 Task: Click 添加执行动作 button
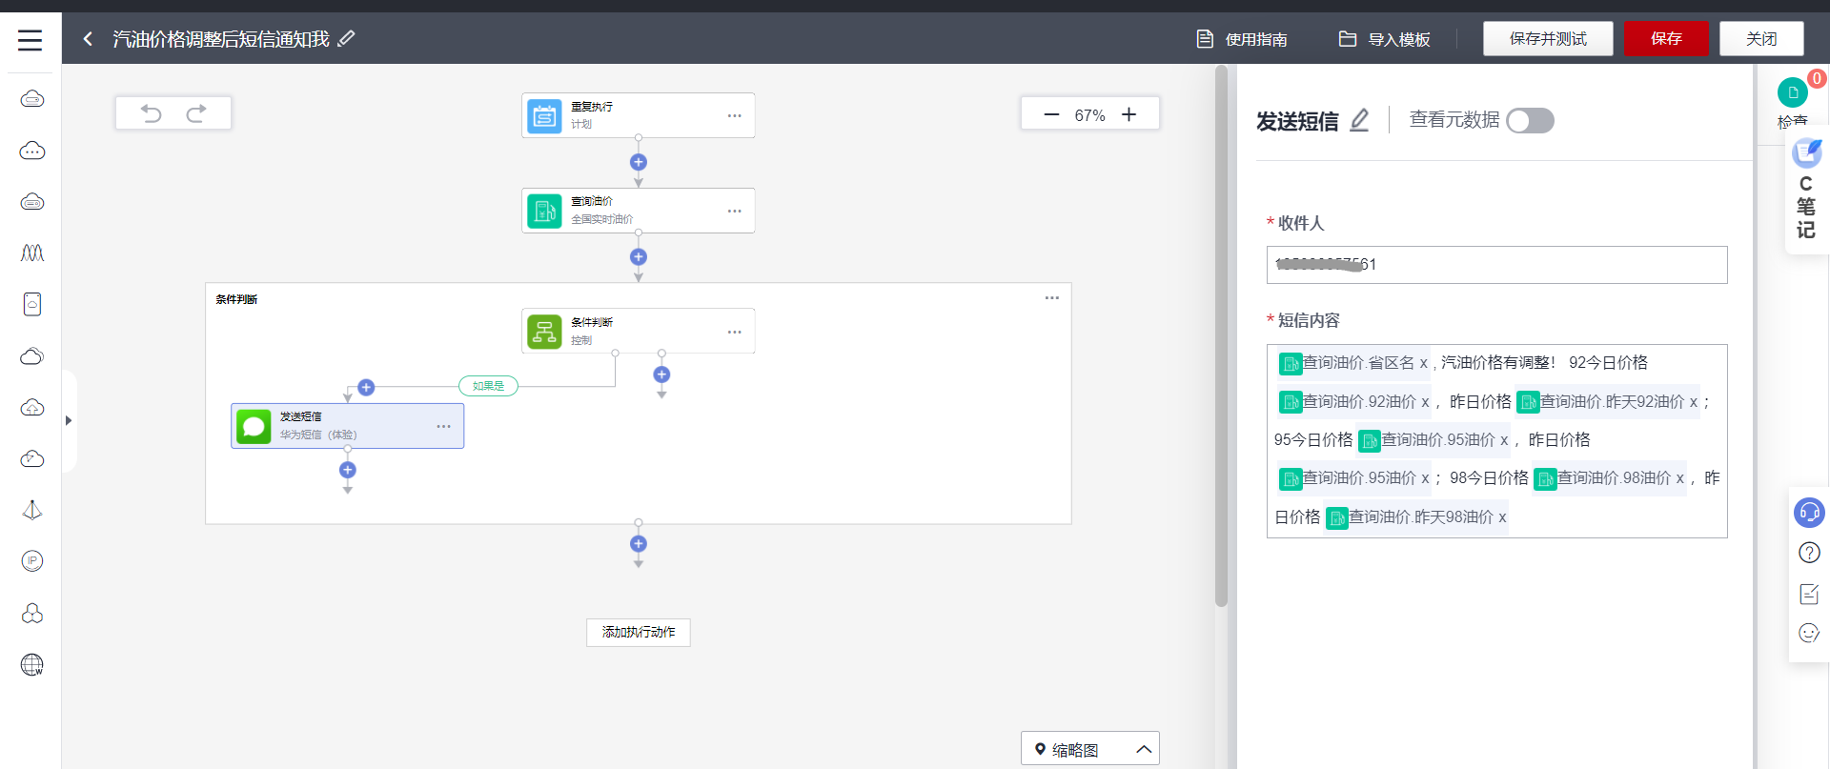coord(639,632)
